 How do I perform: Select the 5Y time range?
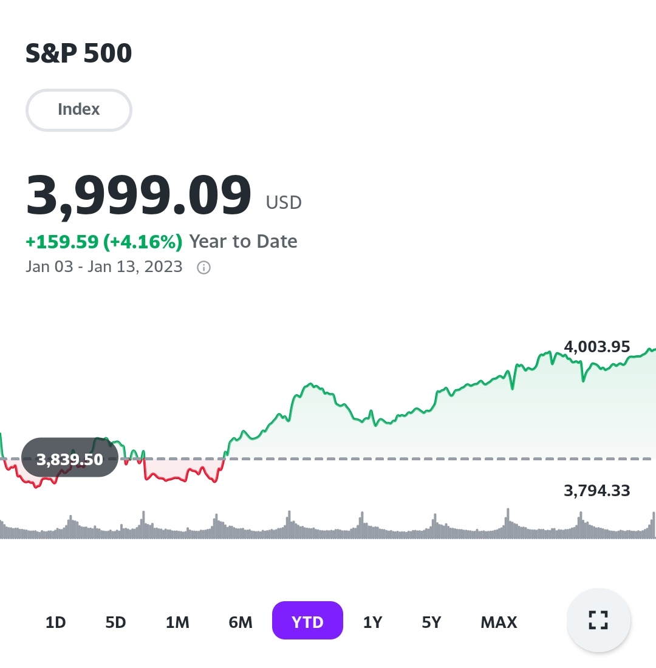coord(431,622)
